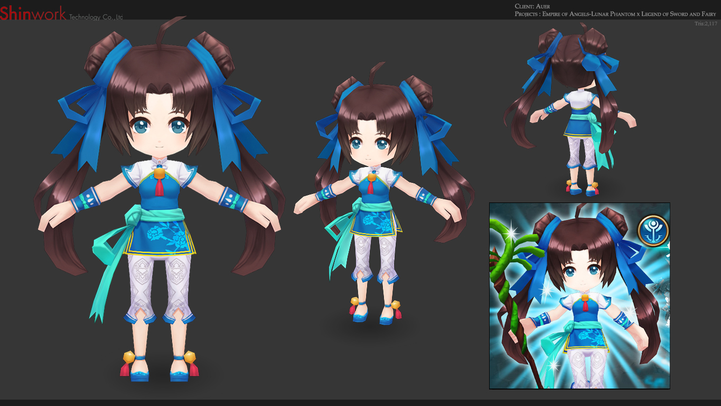
Task: Click the "Projects : Empire of Angels-Lunar Phantom" line
Action: pos(615,14)
